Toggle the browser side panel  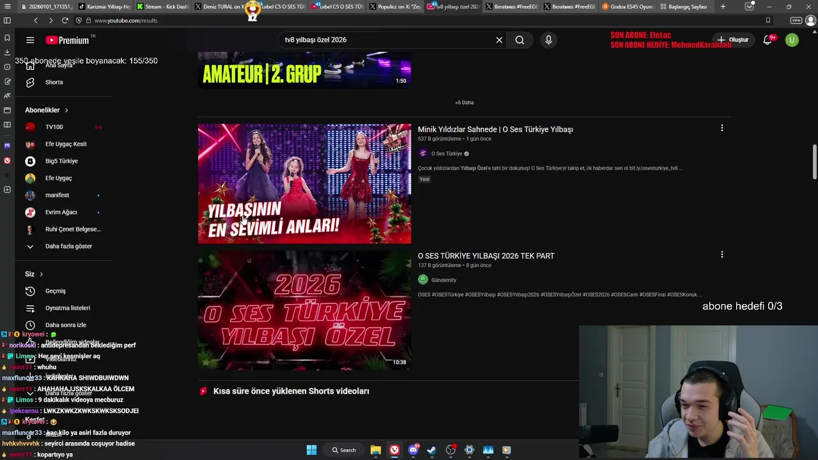click(x=7, y=20)
